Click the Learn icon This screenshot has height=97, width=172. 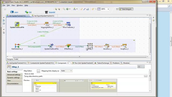pos(12,12)
